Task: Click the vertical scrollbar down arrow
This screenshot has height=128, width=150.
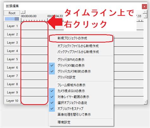Action: coord(146,102)
